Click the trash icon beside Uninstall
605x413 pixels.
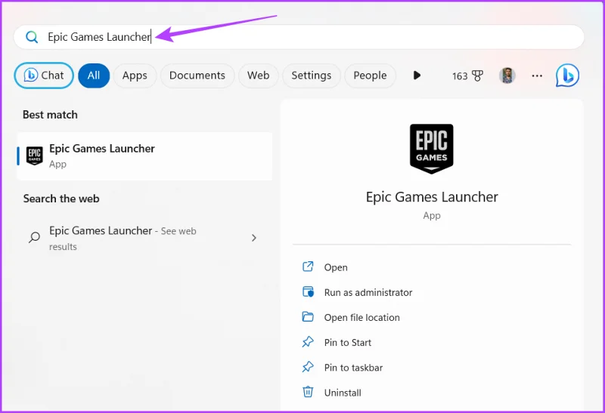point(308,392)
